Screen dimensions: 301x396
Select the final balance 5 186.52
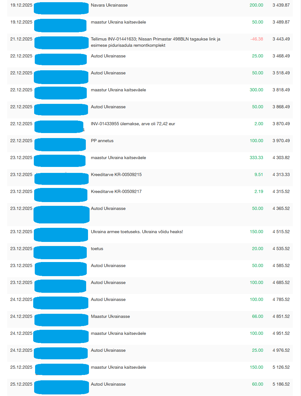coord(281,384)
